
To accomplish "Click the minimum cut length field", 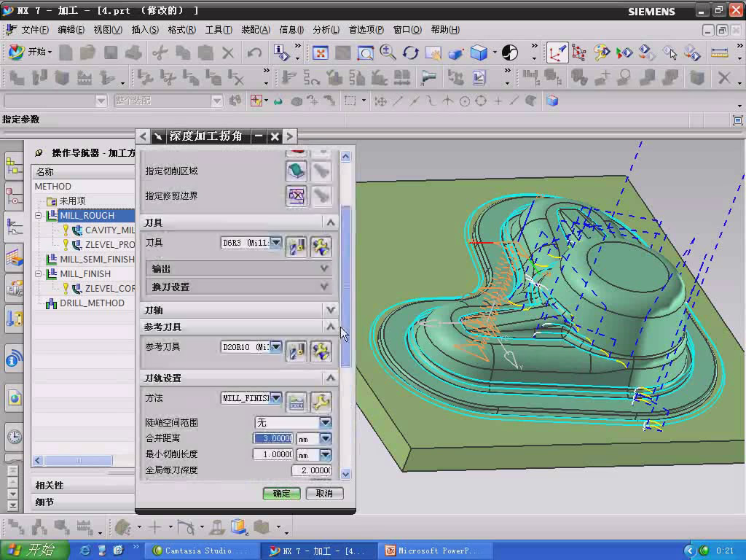I will coord(273,455).
